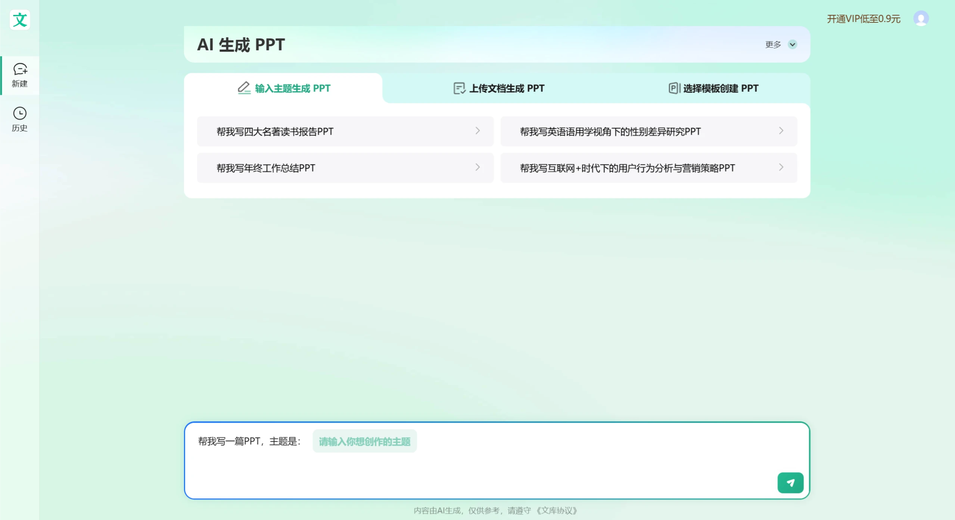Click chevron beside 帮我写年终工作总结PPT
The width and height of the screenshot is (955, 520).
[x=477, y=167]
